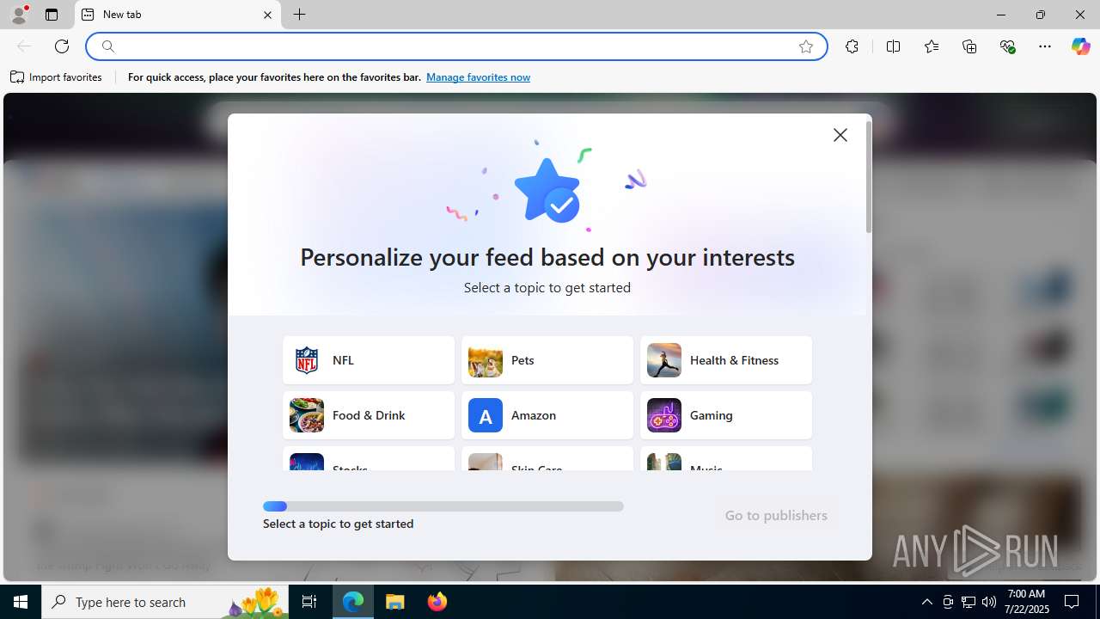Select the Food & Drink topic
The width and height of the screenshot is (1100, 619).
pyautogui.click(x=369, y=415)
